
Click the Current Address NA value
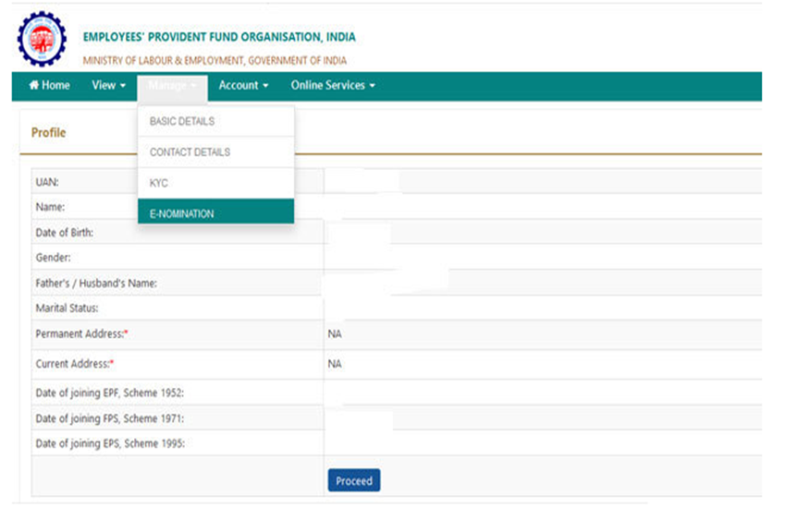[x=335, y=364]
